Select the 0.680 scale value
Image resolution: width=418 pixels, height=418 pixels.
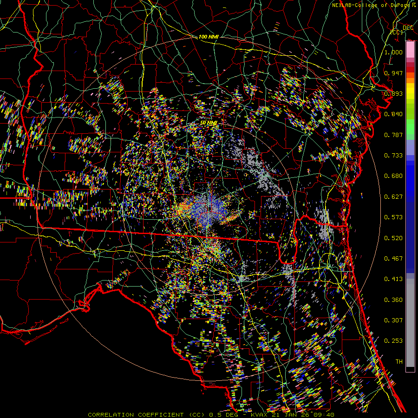393,176
